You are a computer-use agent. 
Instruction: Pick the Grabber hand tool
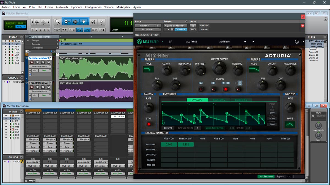click(84, 22)
